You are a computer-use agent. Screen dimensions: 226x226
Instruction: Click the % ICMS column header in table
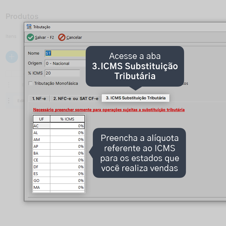(x=67, y=119)
